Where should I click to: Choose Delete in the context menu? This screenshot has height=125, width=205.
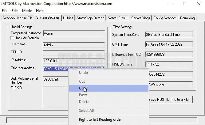(109, 102)
